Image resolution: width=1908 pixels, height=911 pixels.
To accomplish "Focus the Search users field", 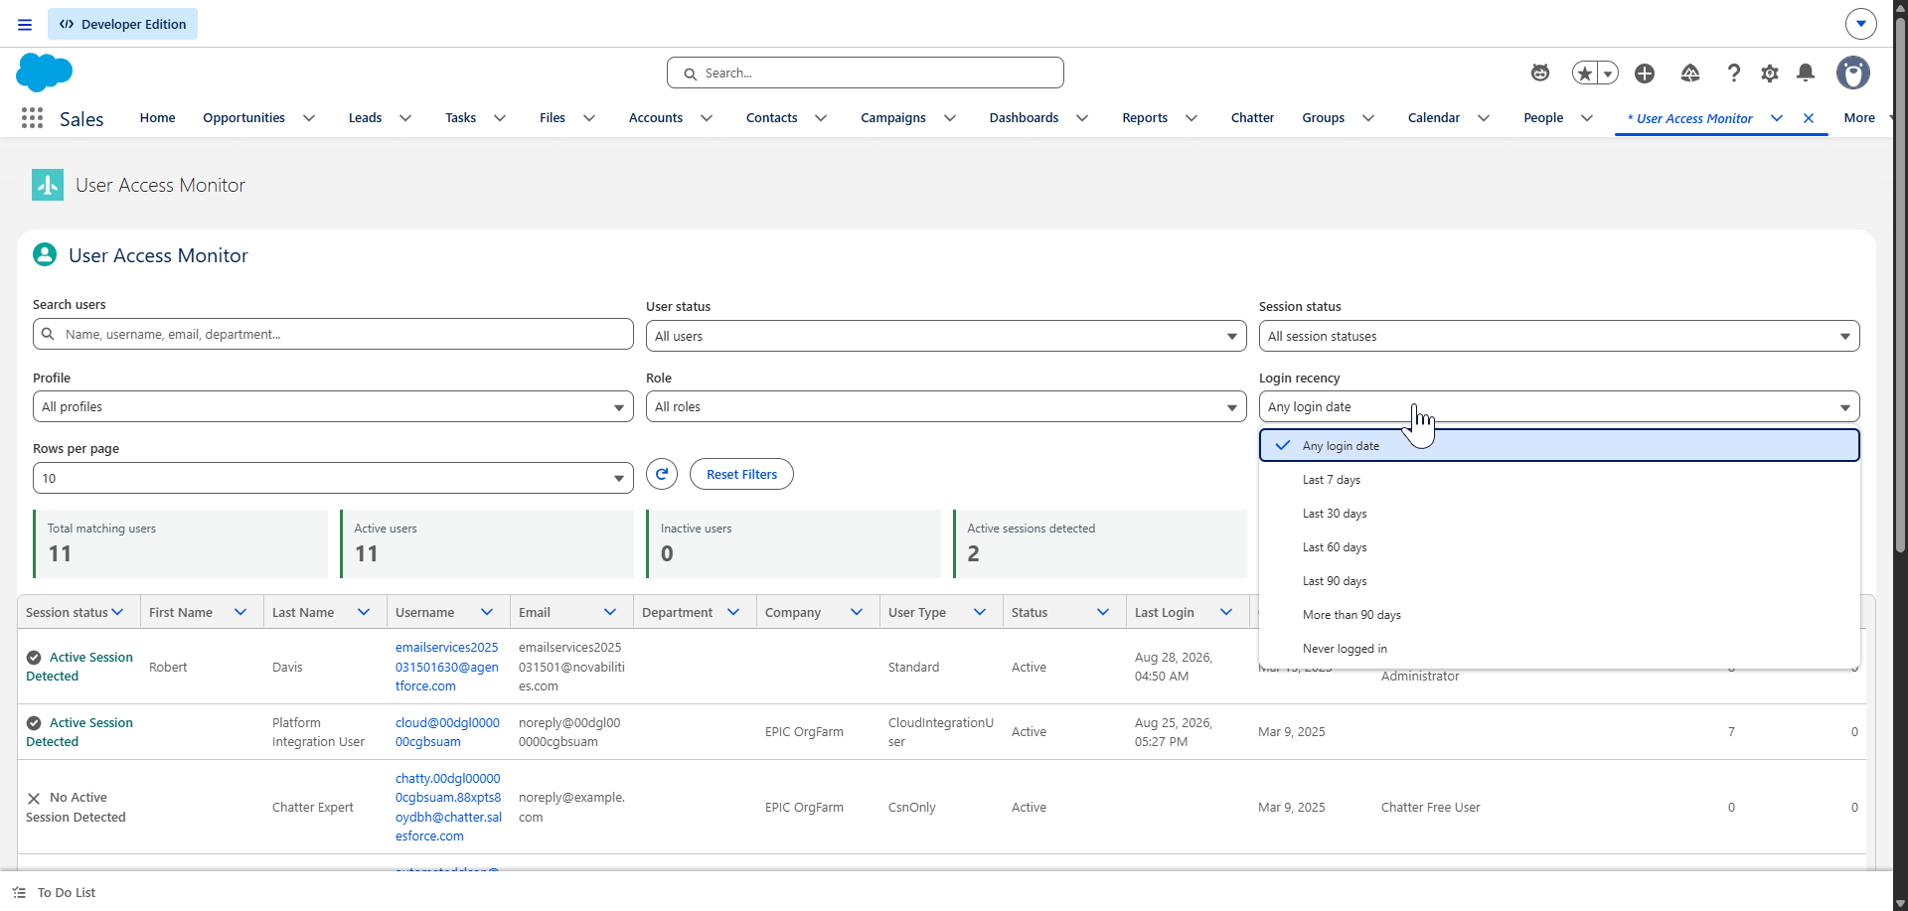I will click(x=333, y=334).
